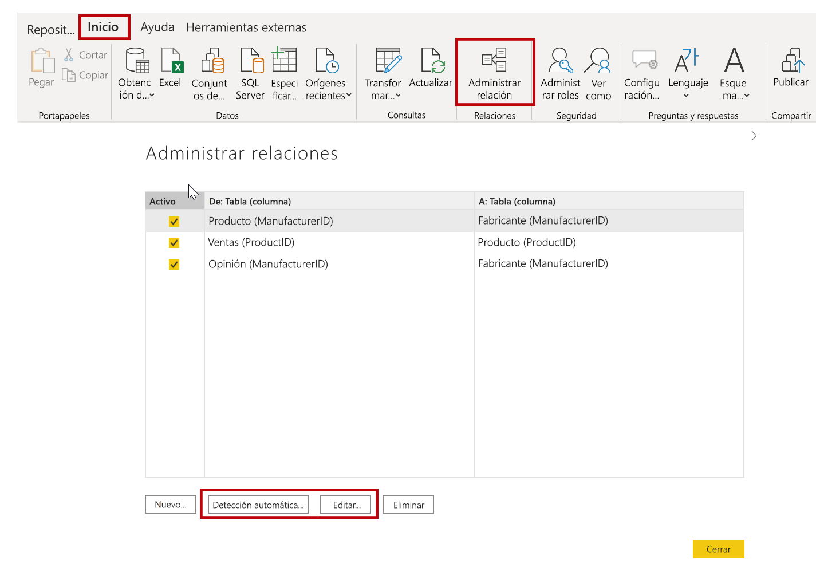Open the Reposit... tab
This screenshot has width=816, height=567.
pyautogui.click(x=51, y=29)
